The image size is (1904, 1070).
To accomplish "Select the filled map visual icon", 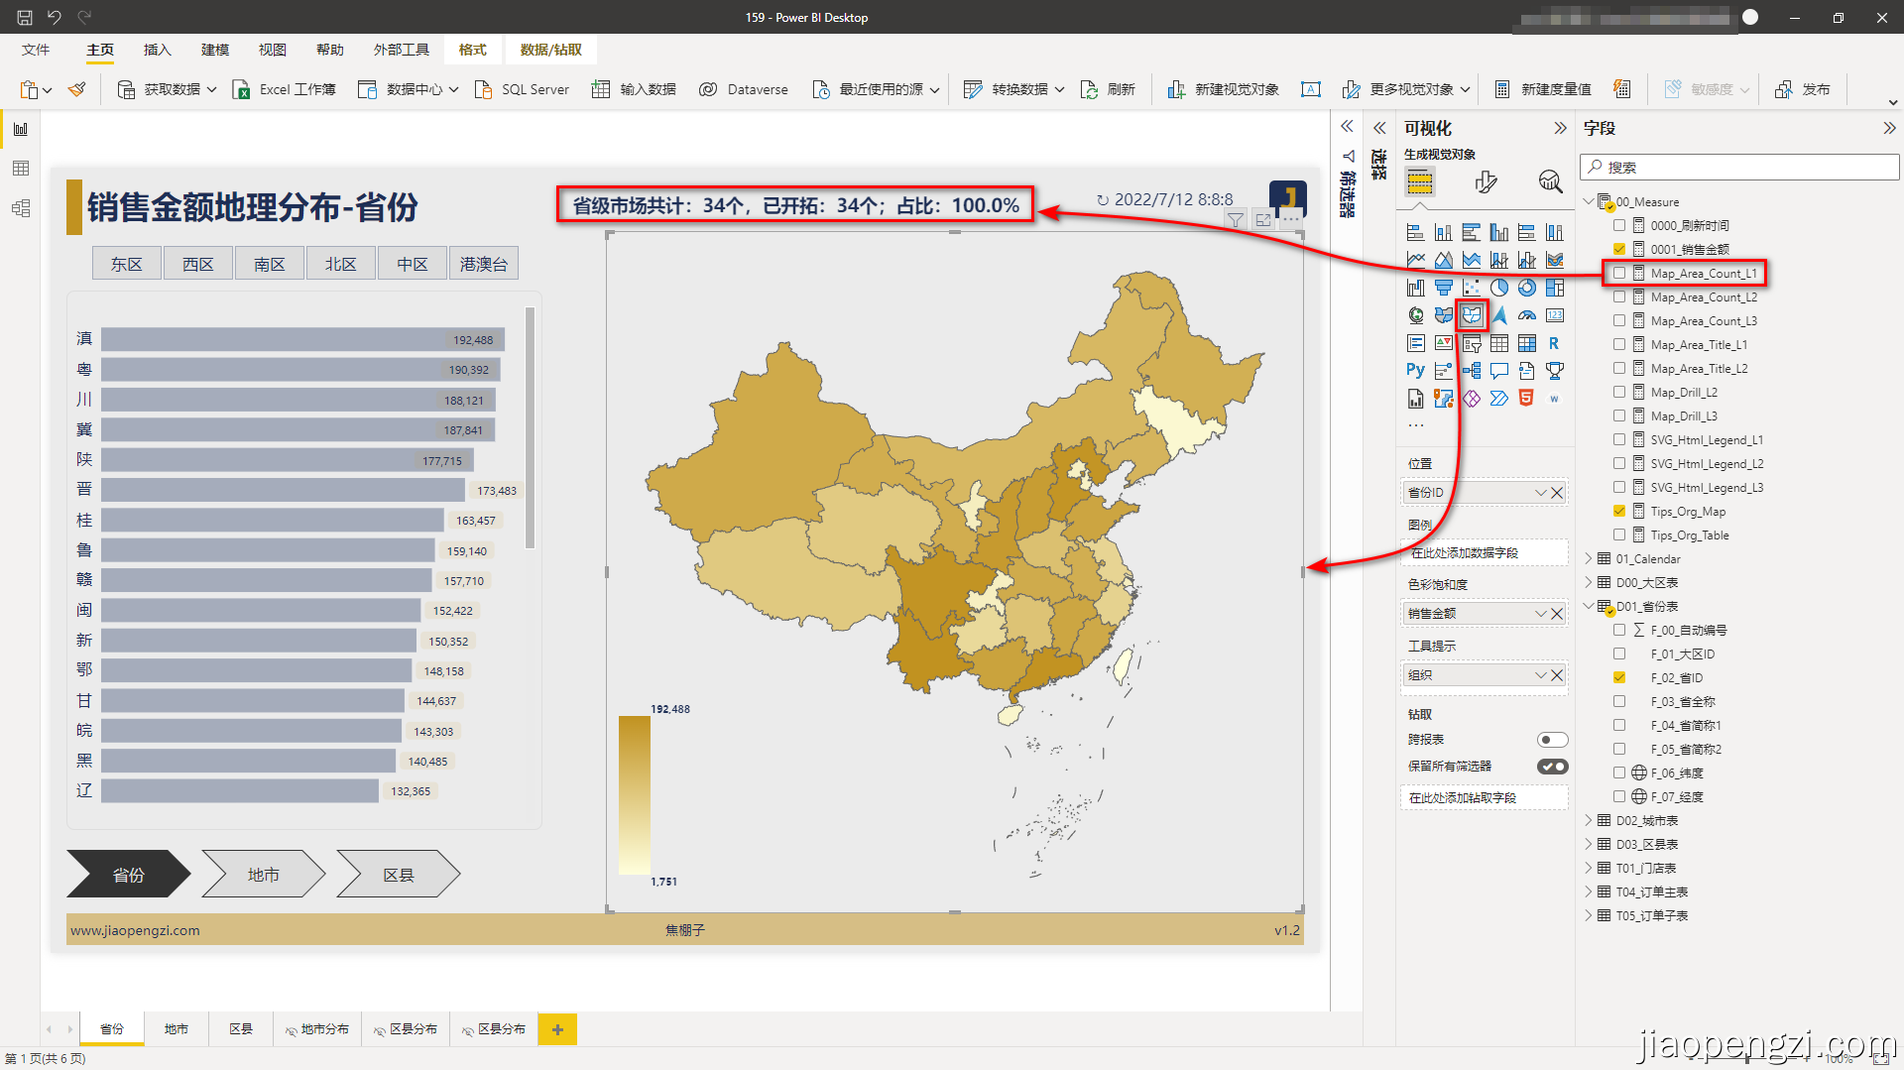I will pos(1444,314).
